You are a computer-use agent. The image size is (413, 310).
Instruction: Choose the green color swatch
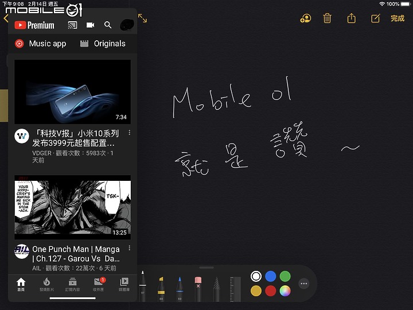pos(285,276)
